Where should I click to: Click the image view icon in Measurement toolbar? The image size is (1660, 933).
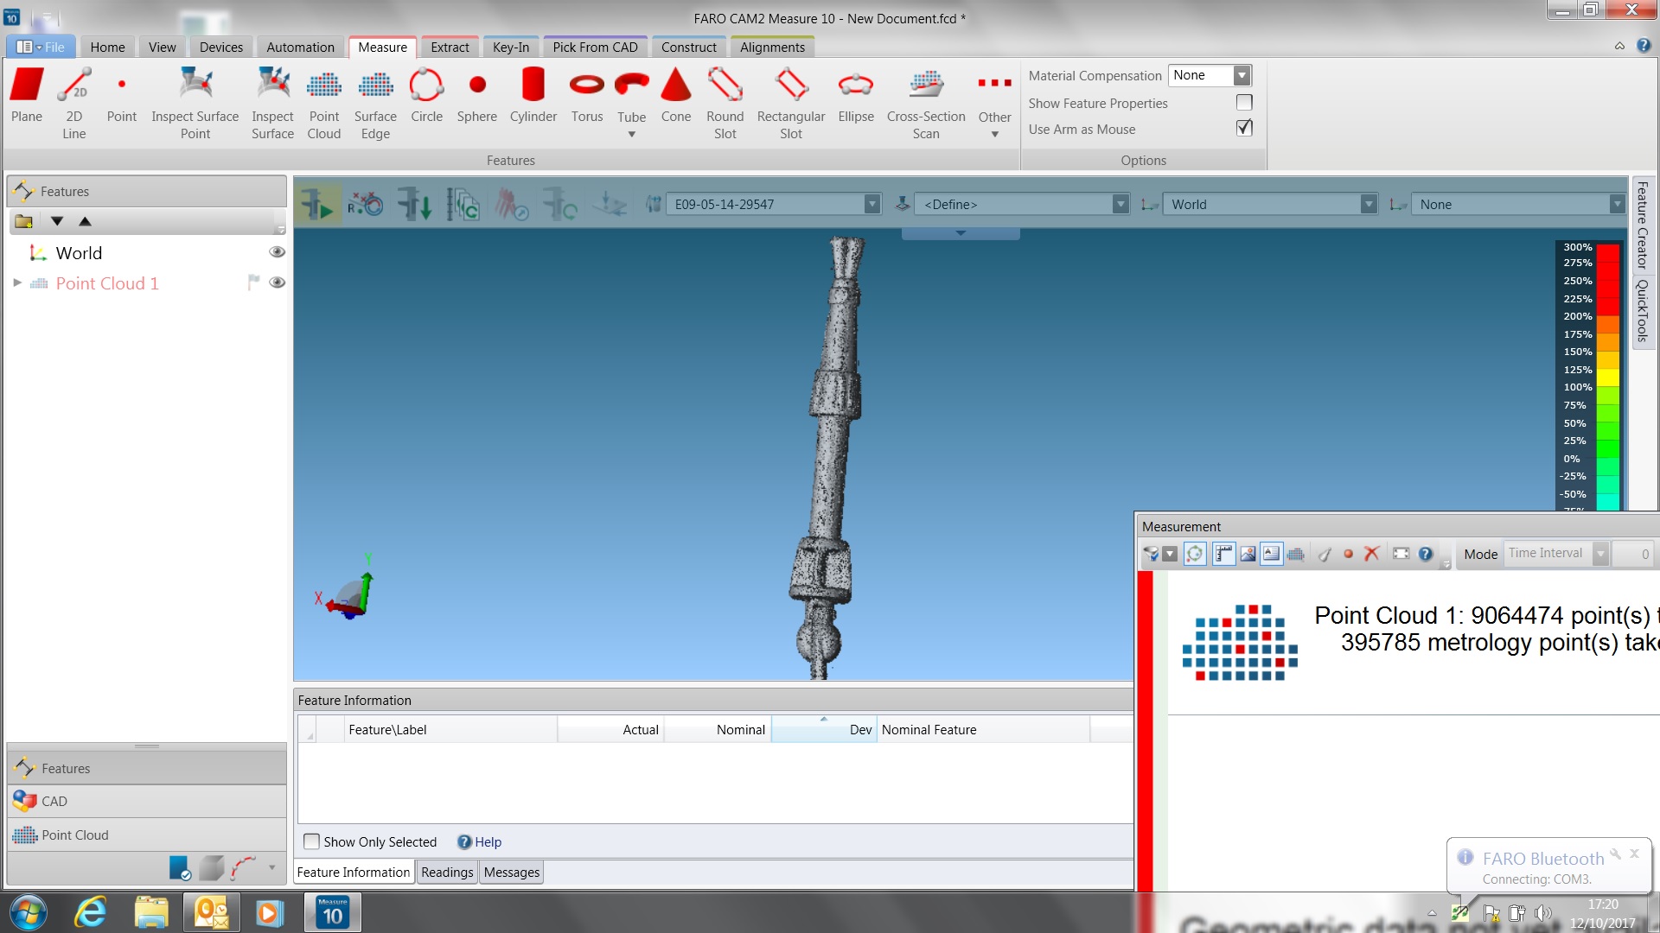click(x=1248, y=554)
